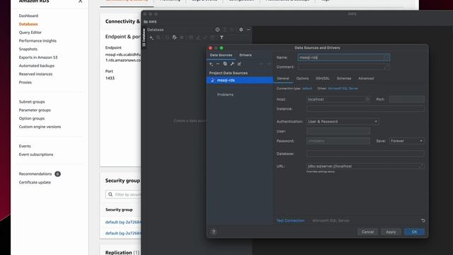Confirm the dialog with OK
Image resolution: width=453 pixels, height=255 pixels.
(x=414, y=232)
